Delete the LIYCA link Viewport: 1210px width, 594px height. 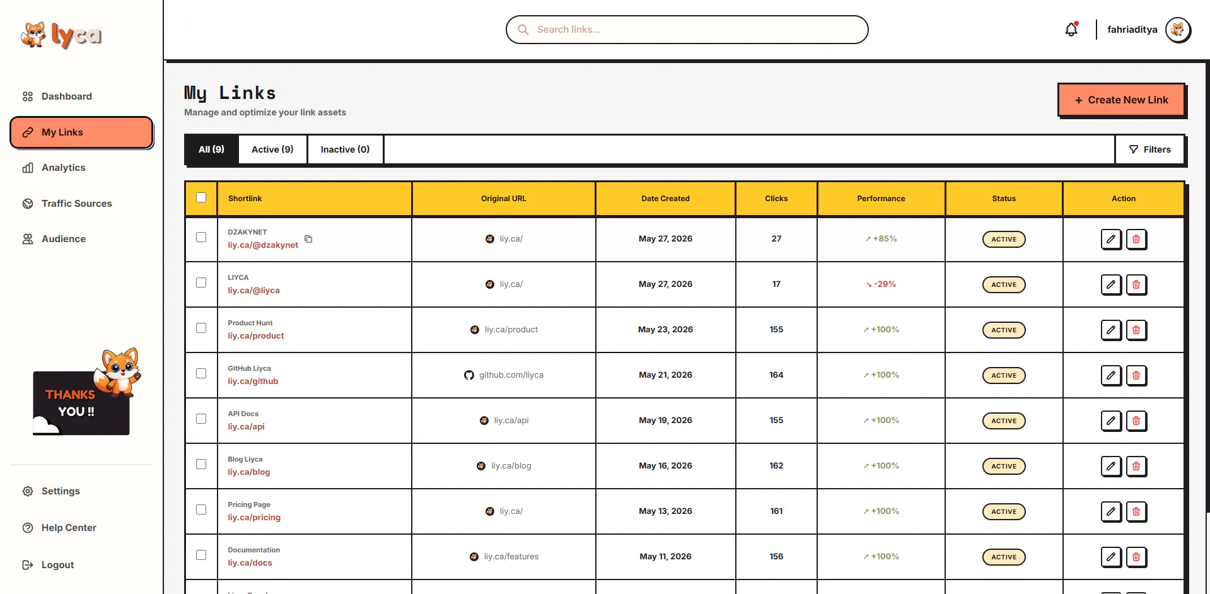[1136, 284]
